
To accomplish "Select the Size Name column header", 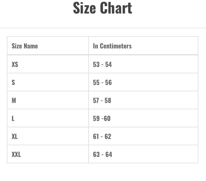I will [x=25, y=46].
